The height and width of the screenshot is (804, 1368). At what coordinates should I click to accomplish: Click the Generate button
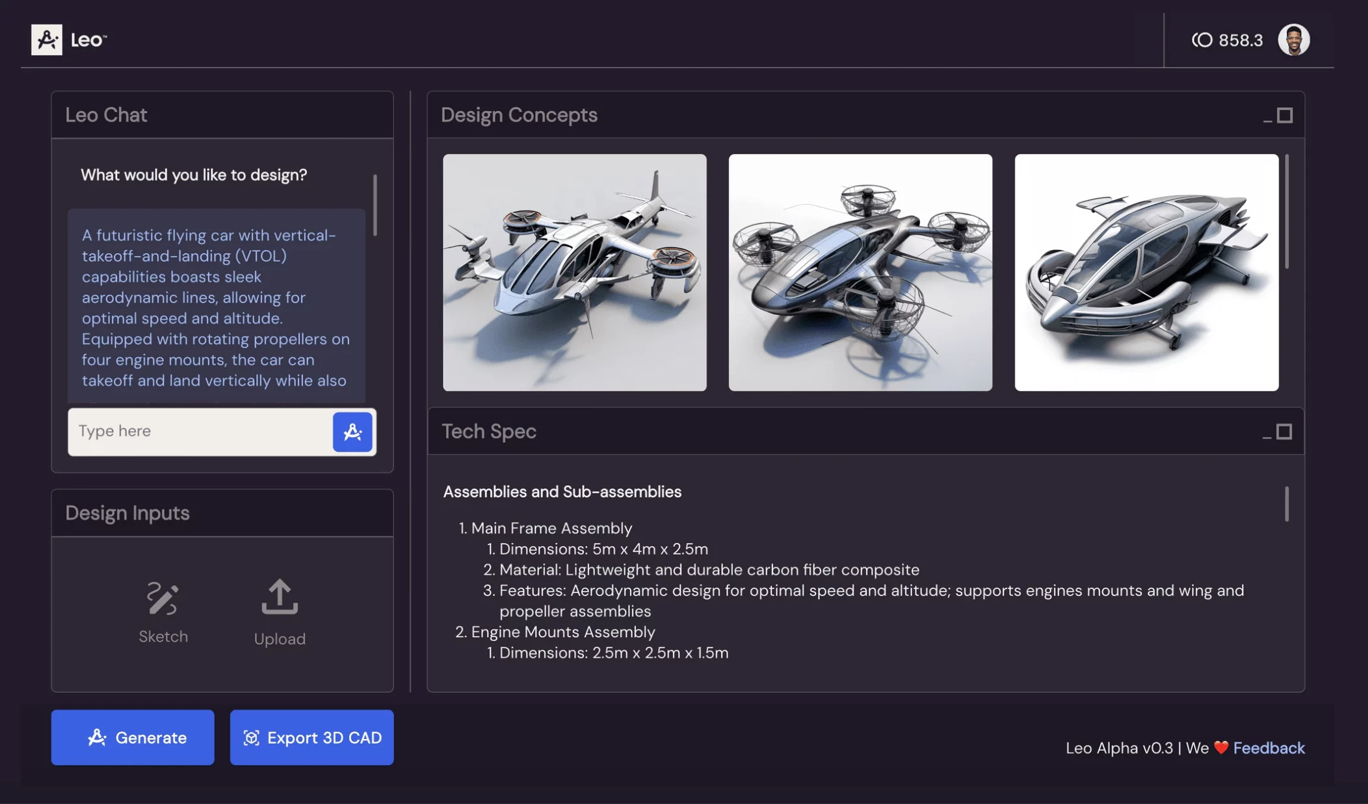click(132, 737)
